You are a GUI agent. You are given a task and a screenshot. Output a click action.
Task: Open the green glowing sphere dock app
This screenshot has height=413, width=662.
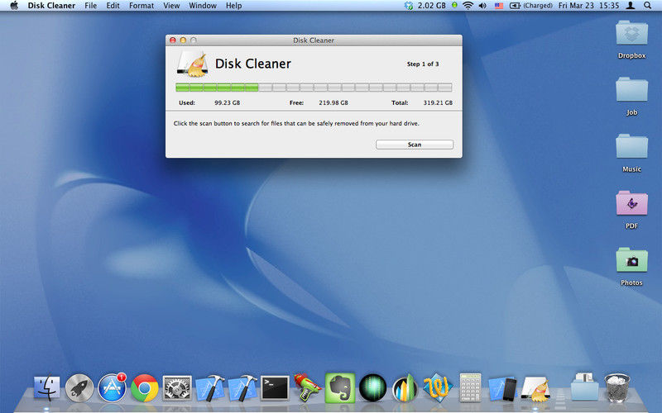click(x=372, y=387)
